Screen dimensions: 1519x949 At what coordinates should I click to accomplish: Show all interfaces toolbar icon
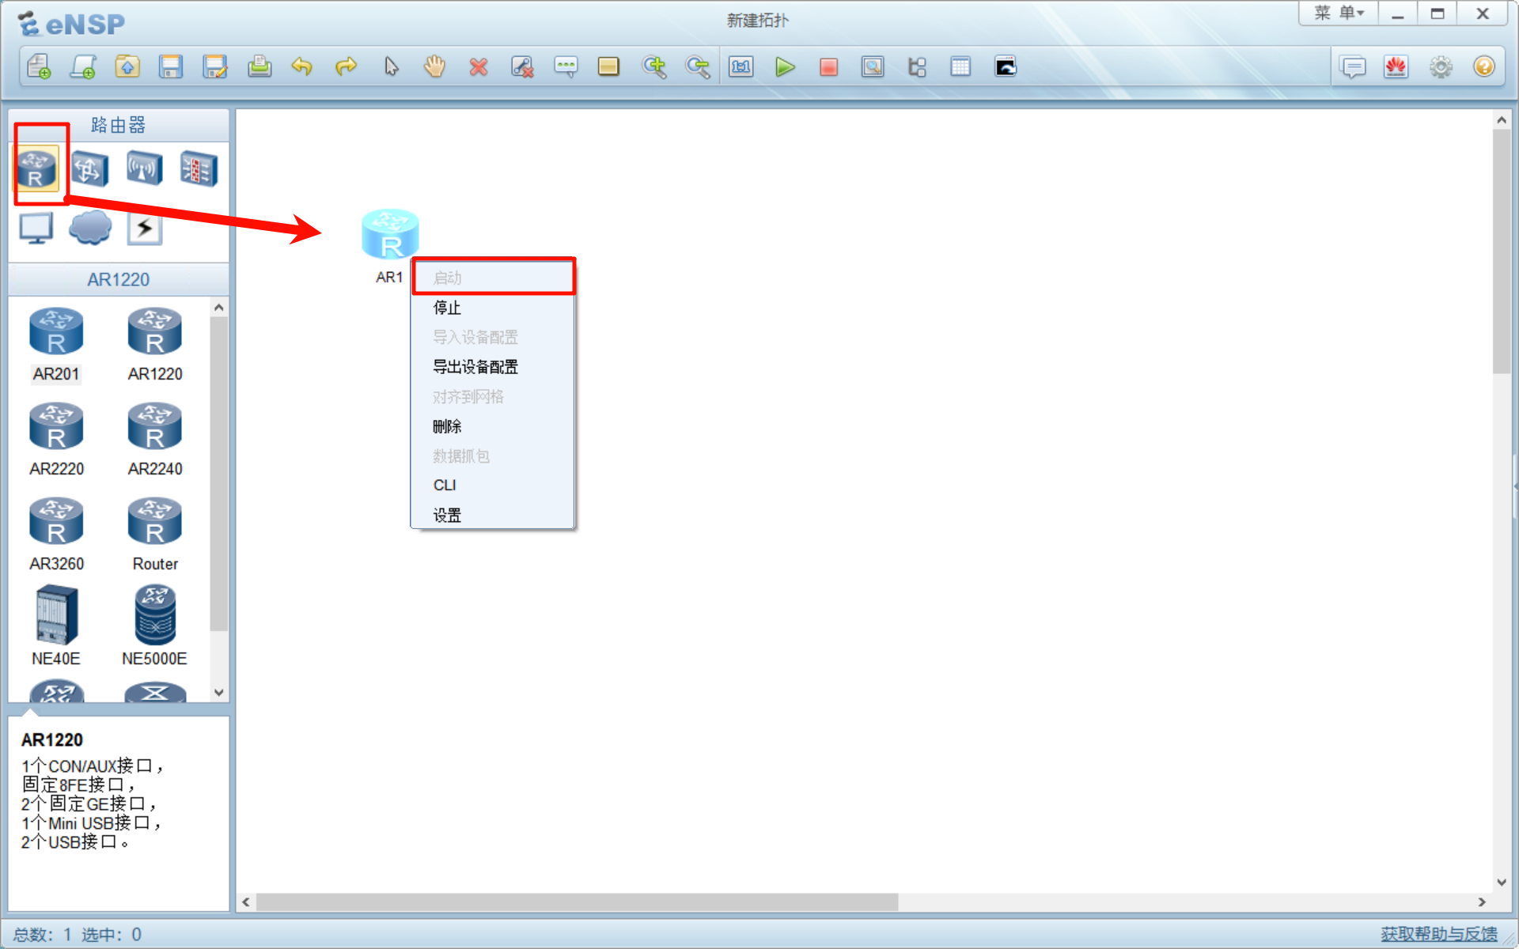click(x=917, y=66)
